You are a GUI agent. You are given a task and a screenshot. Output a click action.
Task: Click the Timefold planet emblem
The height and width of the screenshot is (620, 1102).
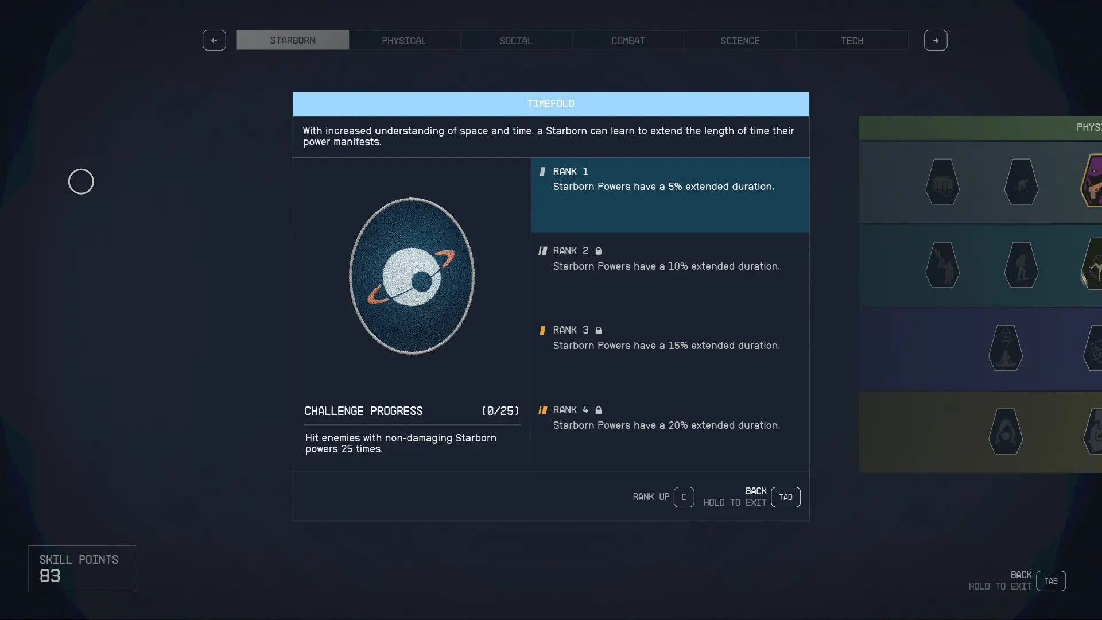click(x=412, y=276)
